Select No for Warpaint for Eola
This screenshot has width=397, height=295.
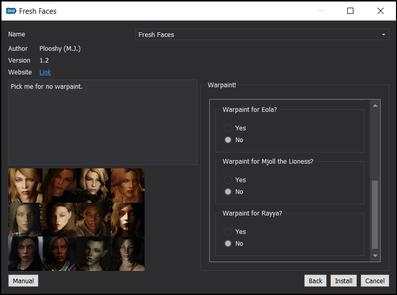click(228, 140)
